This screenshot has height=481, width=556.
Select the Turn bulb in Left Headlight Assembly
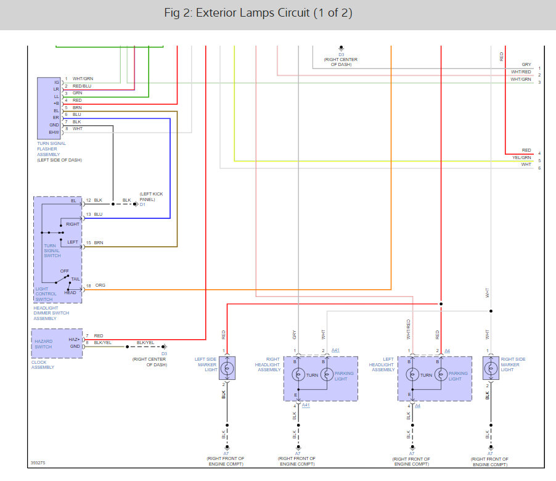(x=412, y=375)
